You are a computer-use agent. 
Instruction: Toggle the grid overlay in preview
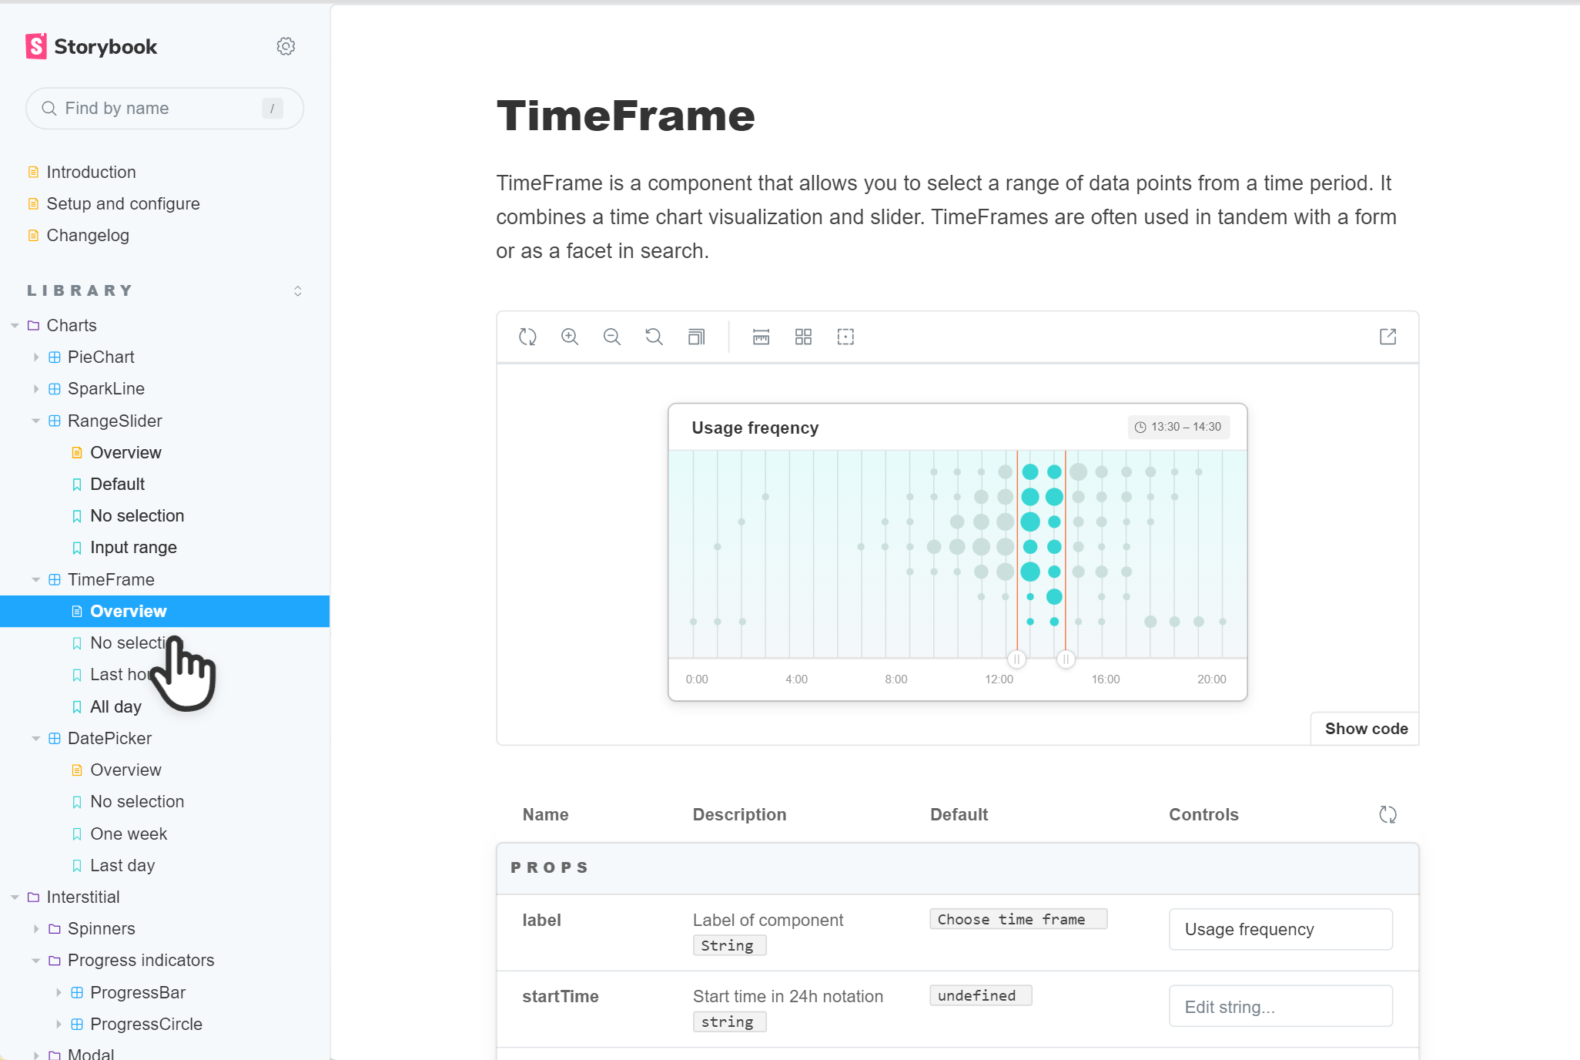(803, 337)
